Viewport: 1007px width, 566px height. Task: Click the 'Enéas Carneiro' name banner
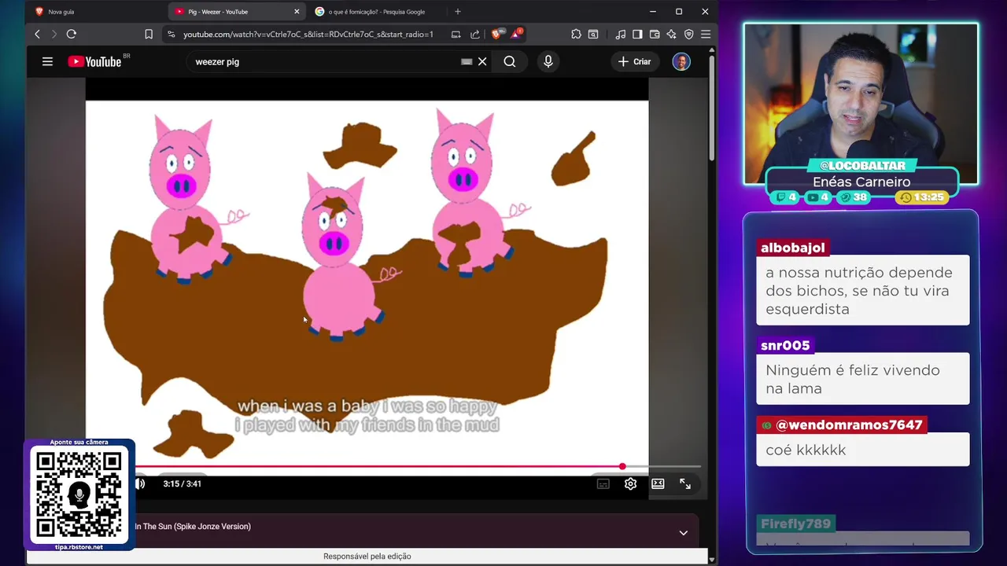point(861,182)
